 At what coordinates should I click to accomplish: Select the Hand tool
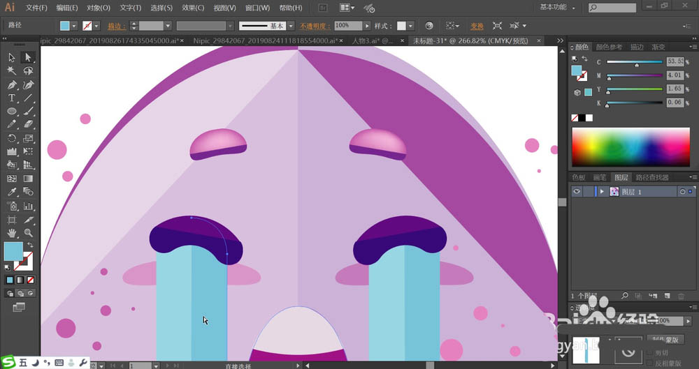[12, 233]
